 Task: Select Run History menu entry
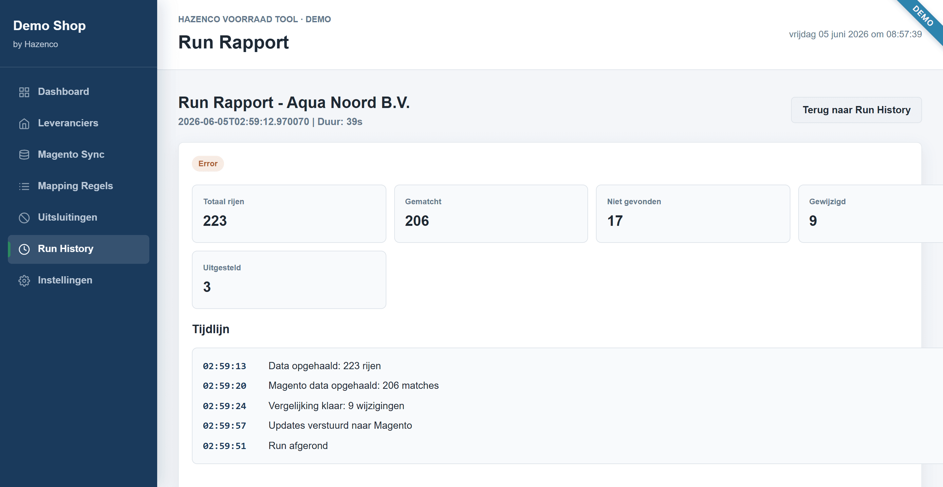[78, 249]
